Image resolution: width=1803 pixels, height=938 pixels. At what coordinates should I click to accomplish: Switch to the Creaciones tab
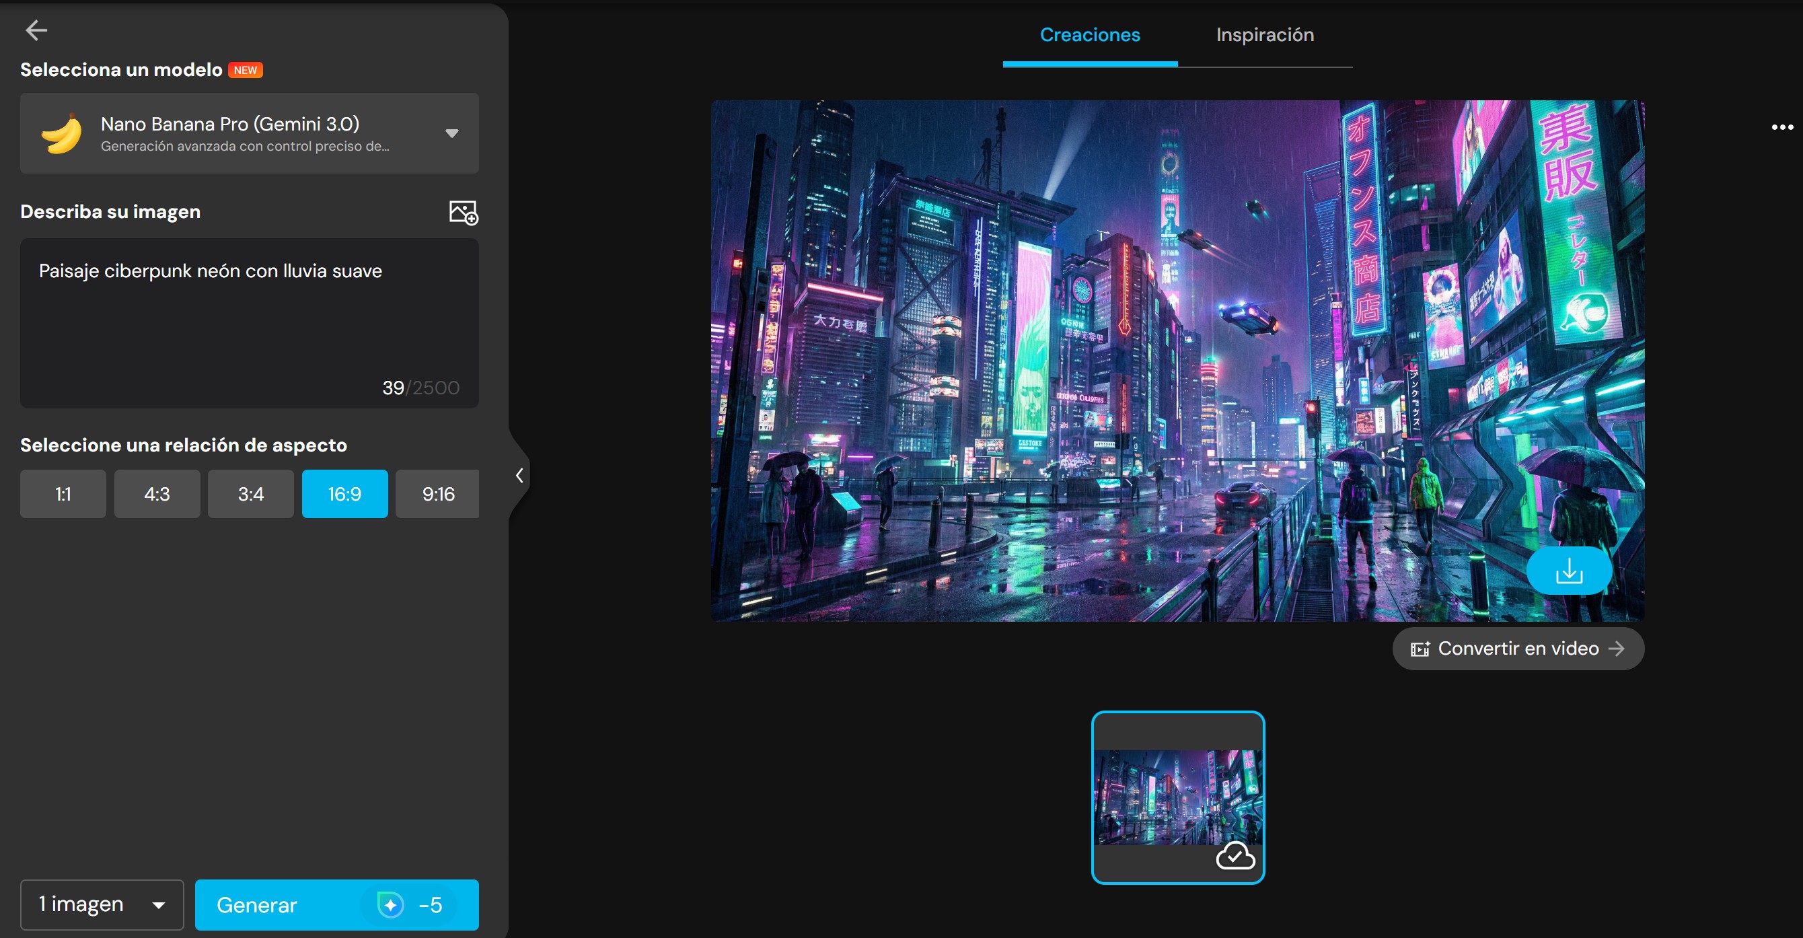coord(1089,35)
